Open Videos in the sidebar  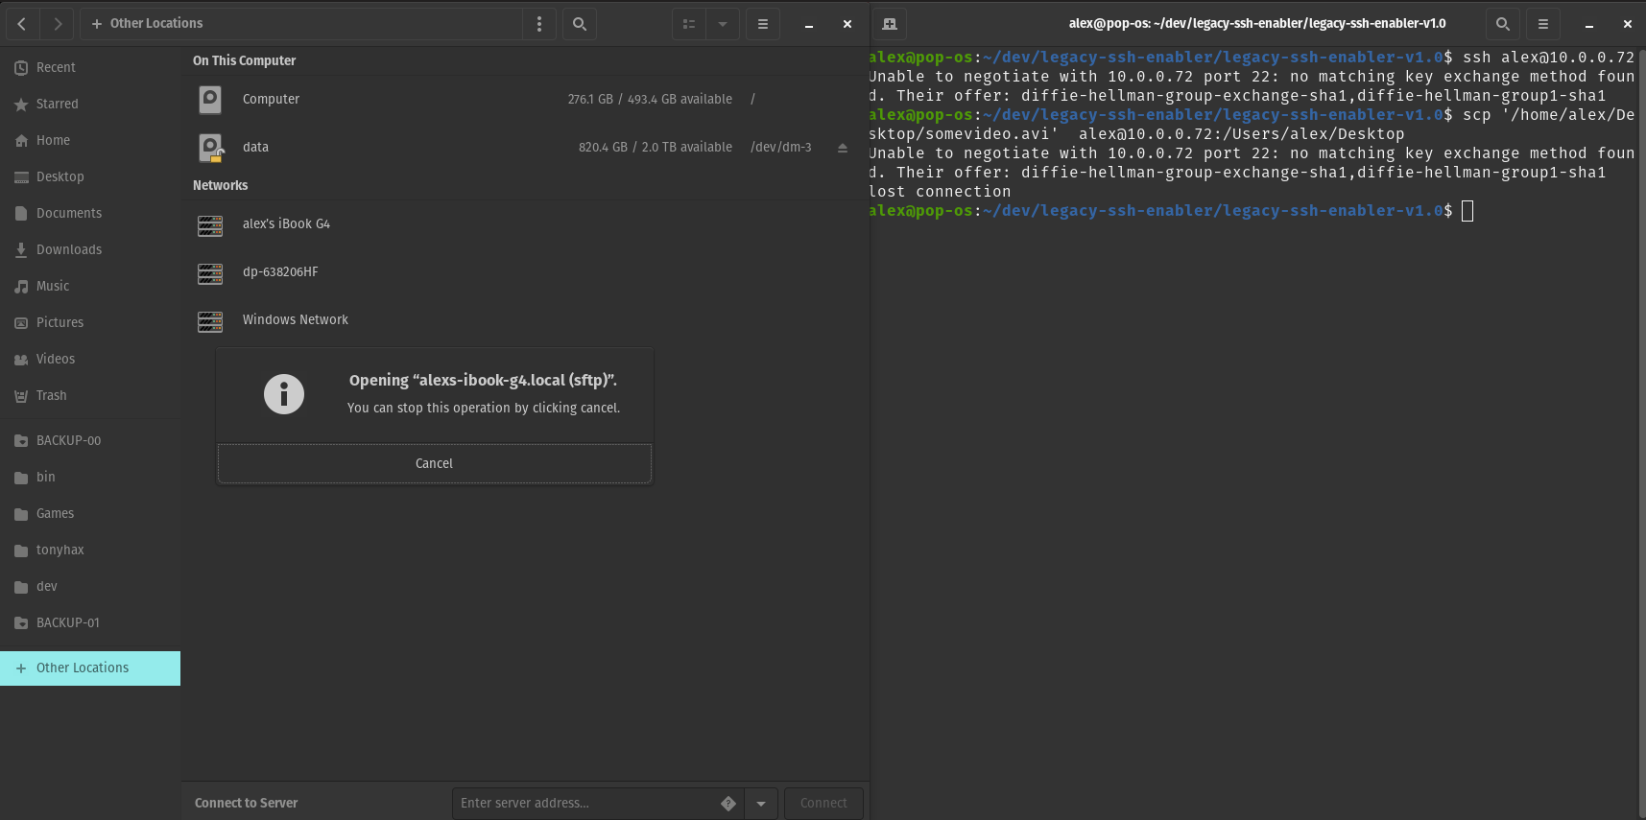(x=90, y=359)
